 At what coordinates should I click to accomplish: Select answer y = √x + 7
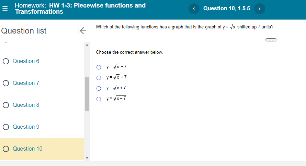(99, 78)
